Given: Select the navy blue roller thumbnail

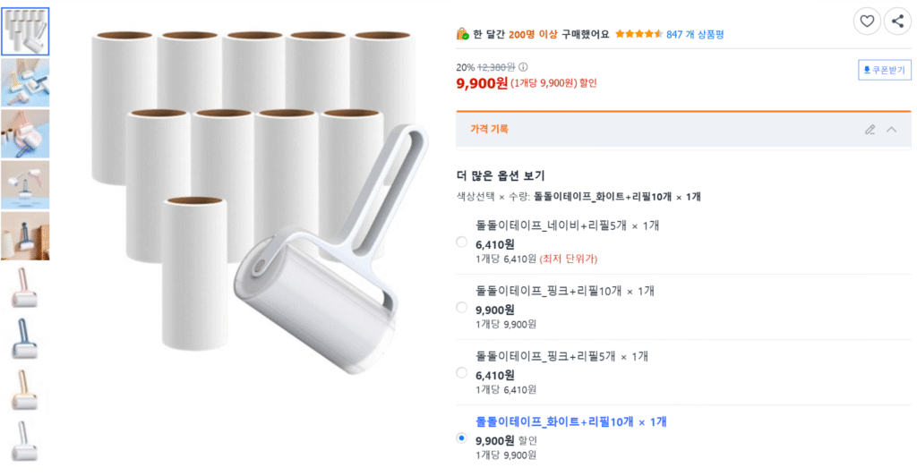Looking at the screenshot, I should pyautogui.click(x=25, y=338).
